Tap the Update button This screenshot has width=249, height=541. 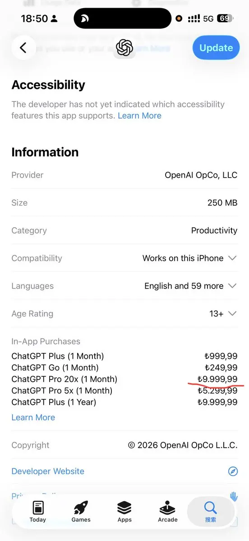click(x=216, y=48)
